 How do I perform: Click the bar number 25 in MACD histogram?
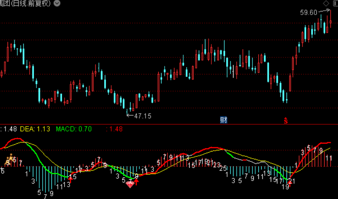coord(223,169)
